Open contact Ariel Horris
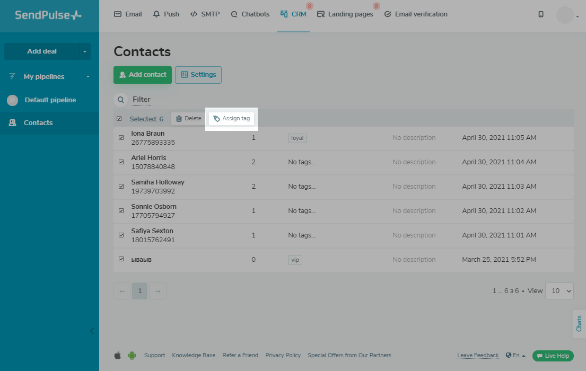The height and width of the screenshot is (371, 586). [148, 157]
